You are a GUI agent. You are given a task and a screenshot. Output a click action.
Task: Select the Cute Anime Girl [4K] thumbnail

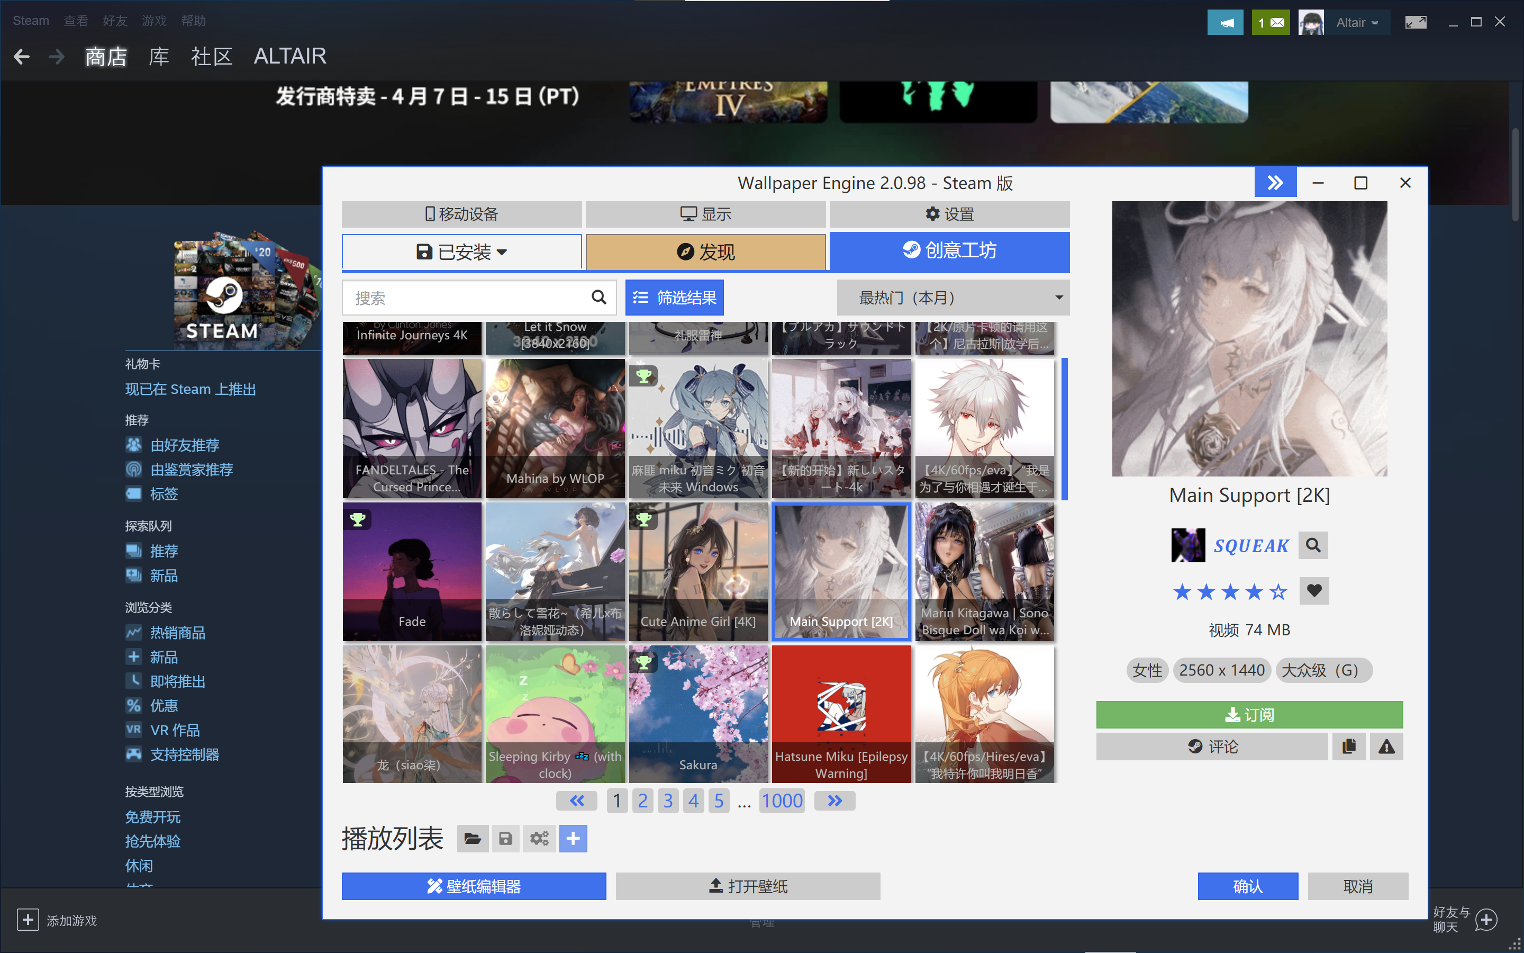tap(698, 572)
